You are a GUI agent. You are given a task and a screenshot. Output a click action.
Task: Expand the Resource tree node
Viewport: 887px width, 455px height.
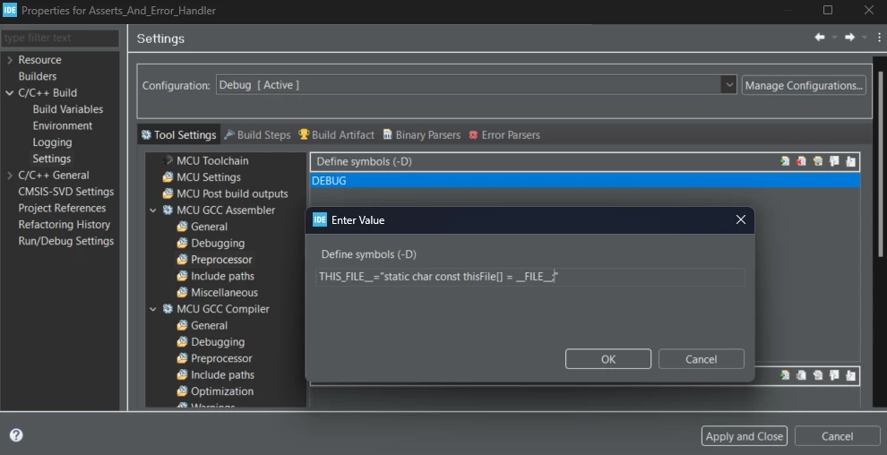[10, 60]
